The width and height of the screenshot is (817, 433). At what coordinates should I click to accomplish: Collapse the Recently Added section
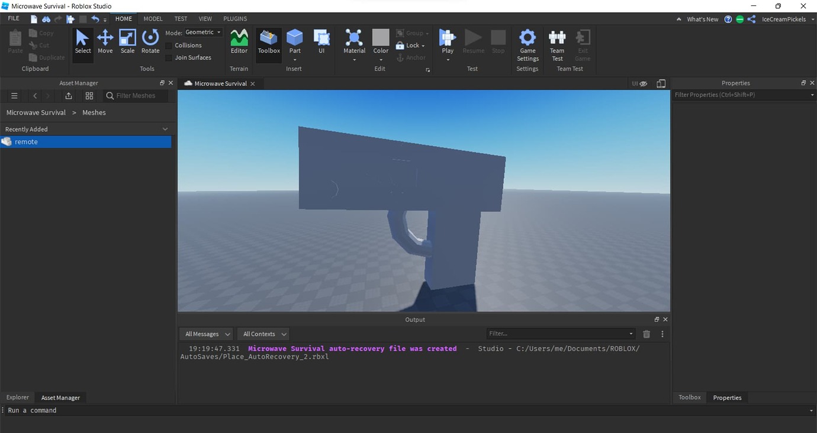click(165, 128)
